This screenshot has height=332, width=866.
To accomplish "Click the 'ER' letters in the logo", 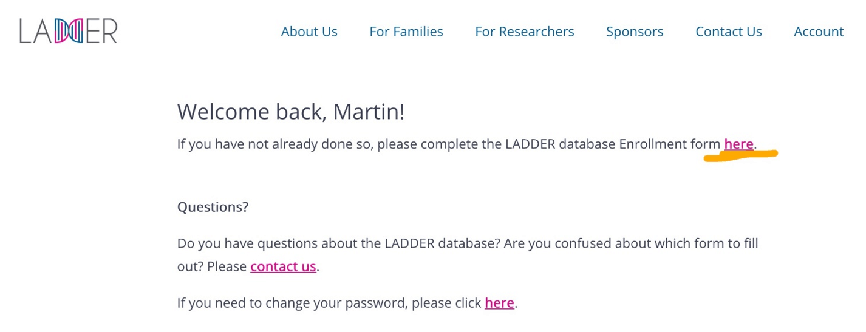I will point(101,31).
